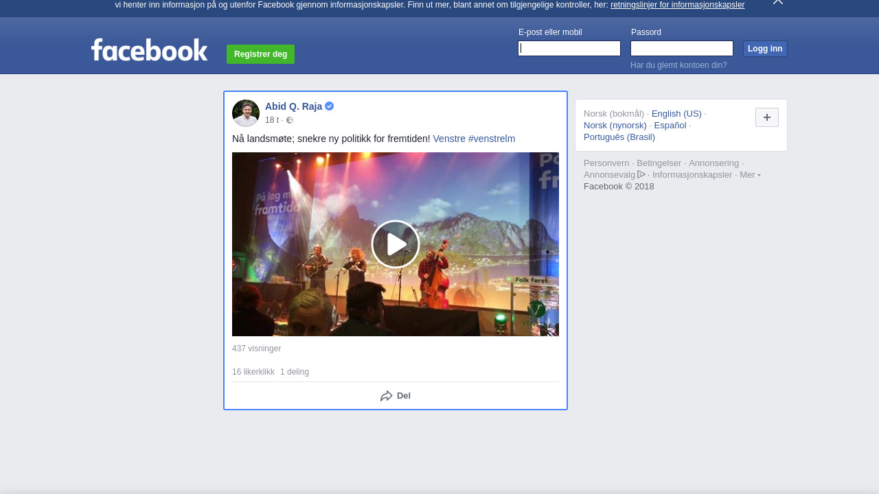Open Abid Q. Raja profile name link

coord(293,106)
